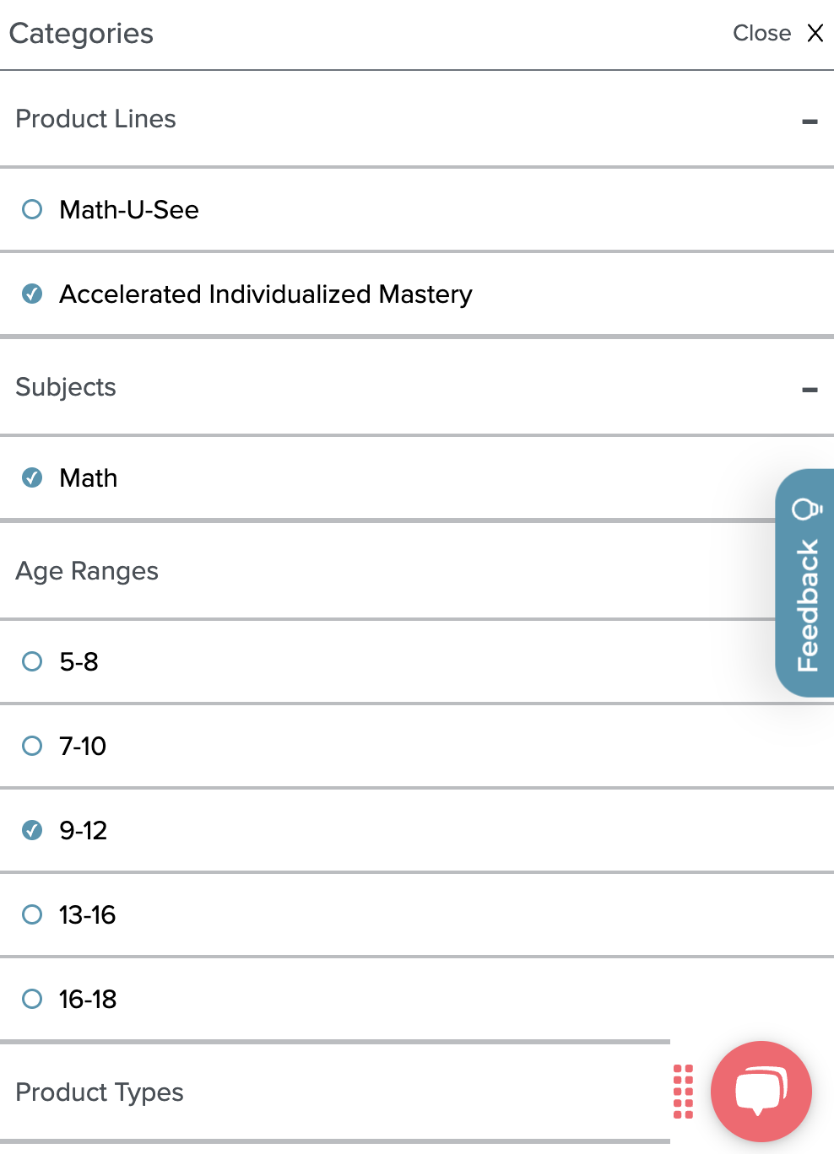Choose the 16-18 age range
Screen dimensions: 834x1154
click(x=32, y=999)
